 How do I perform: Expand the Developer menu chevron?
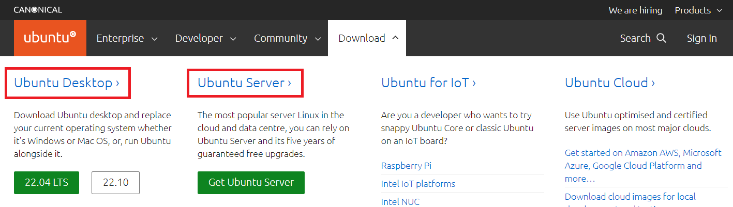click(233, 39)
